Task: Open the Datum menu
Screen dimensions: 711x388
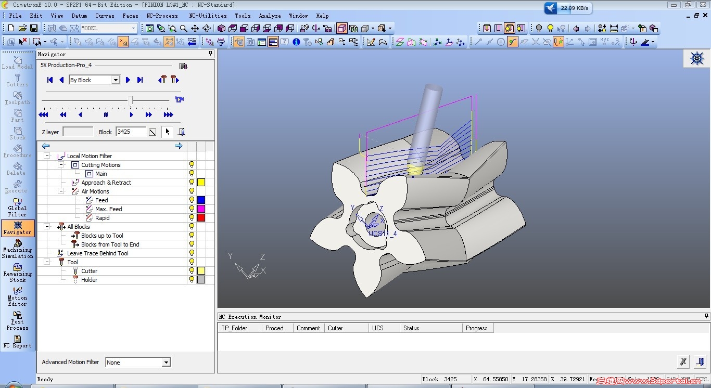Action: [x=79, y=16]
